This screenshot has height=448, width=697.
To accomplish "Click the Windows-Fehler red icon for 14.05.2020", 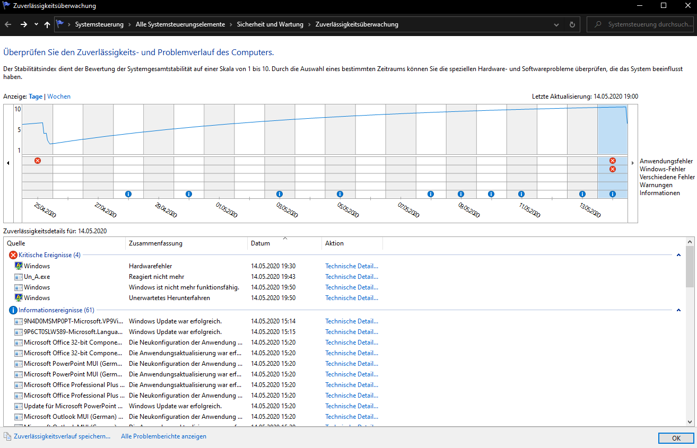I will tap(613, 169).
